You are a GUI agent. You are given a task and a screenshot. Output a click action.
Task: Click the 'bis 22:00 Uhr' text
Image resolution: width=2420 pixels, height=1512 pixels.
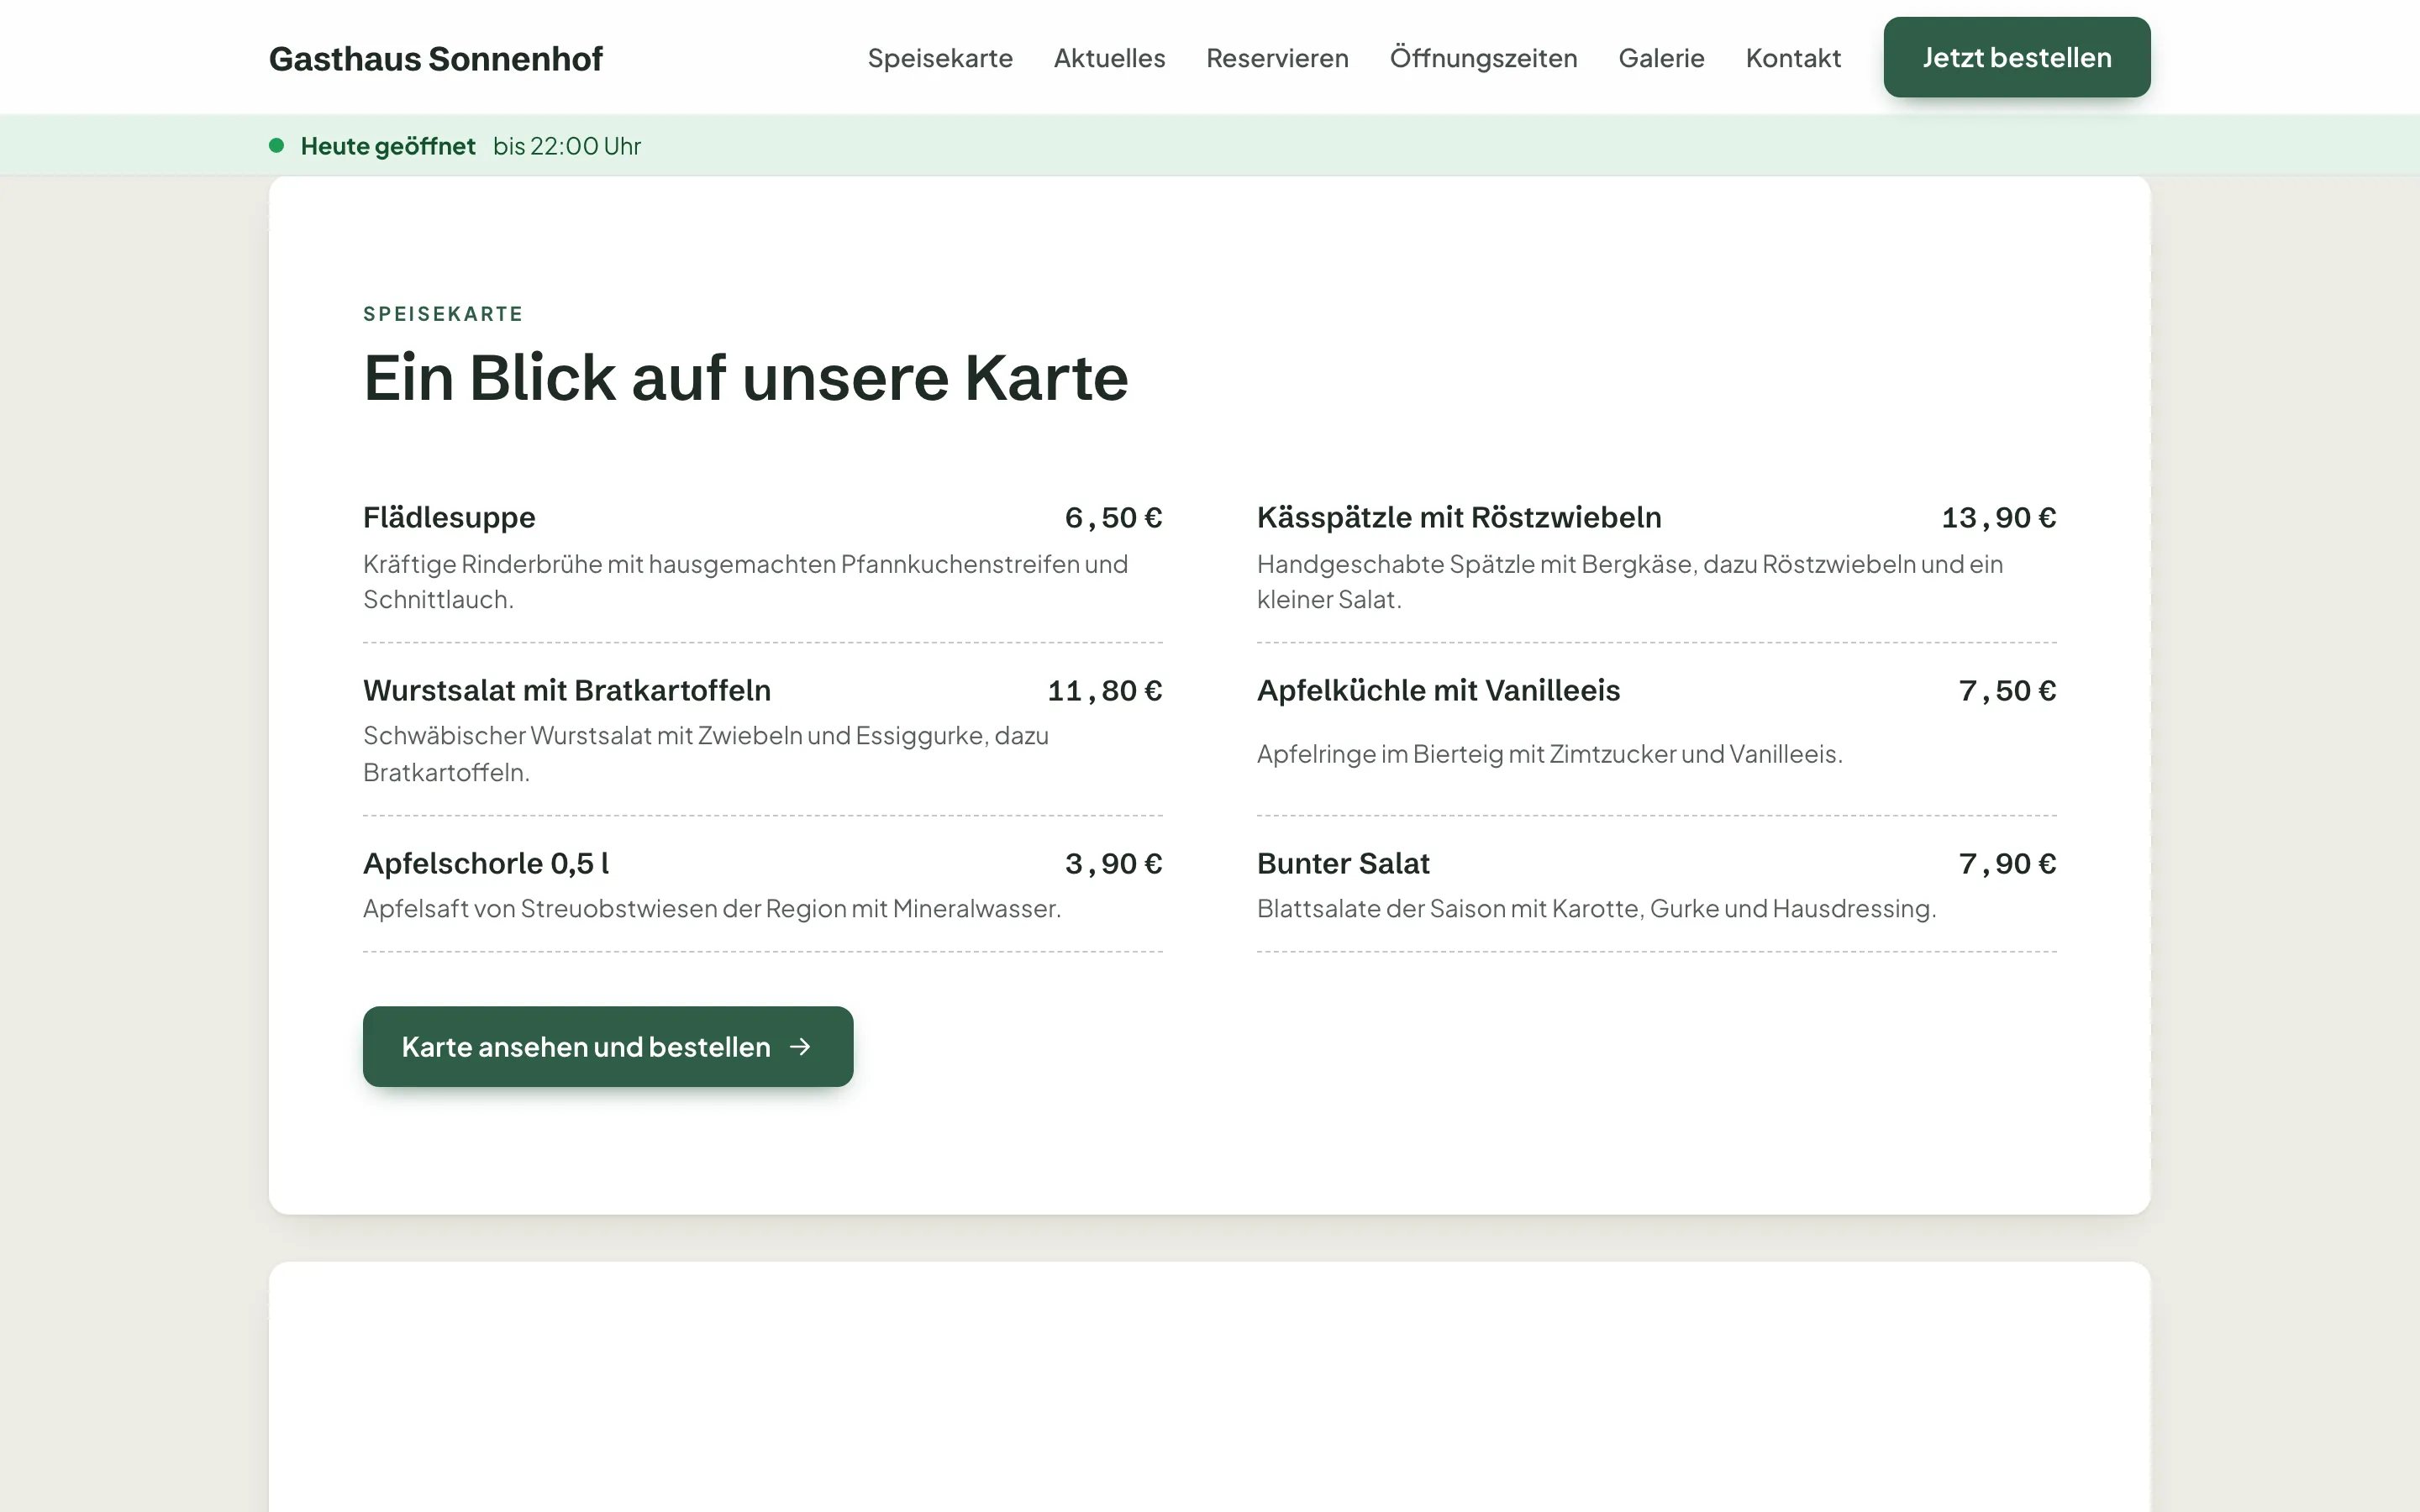click(x=567, y=146)
